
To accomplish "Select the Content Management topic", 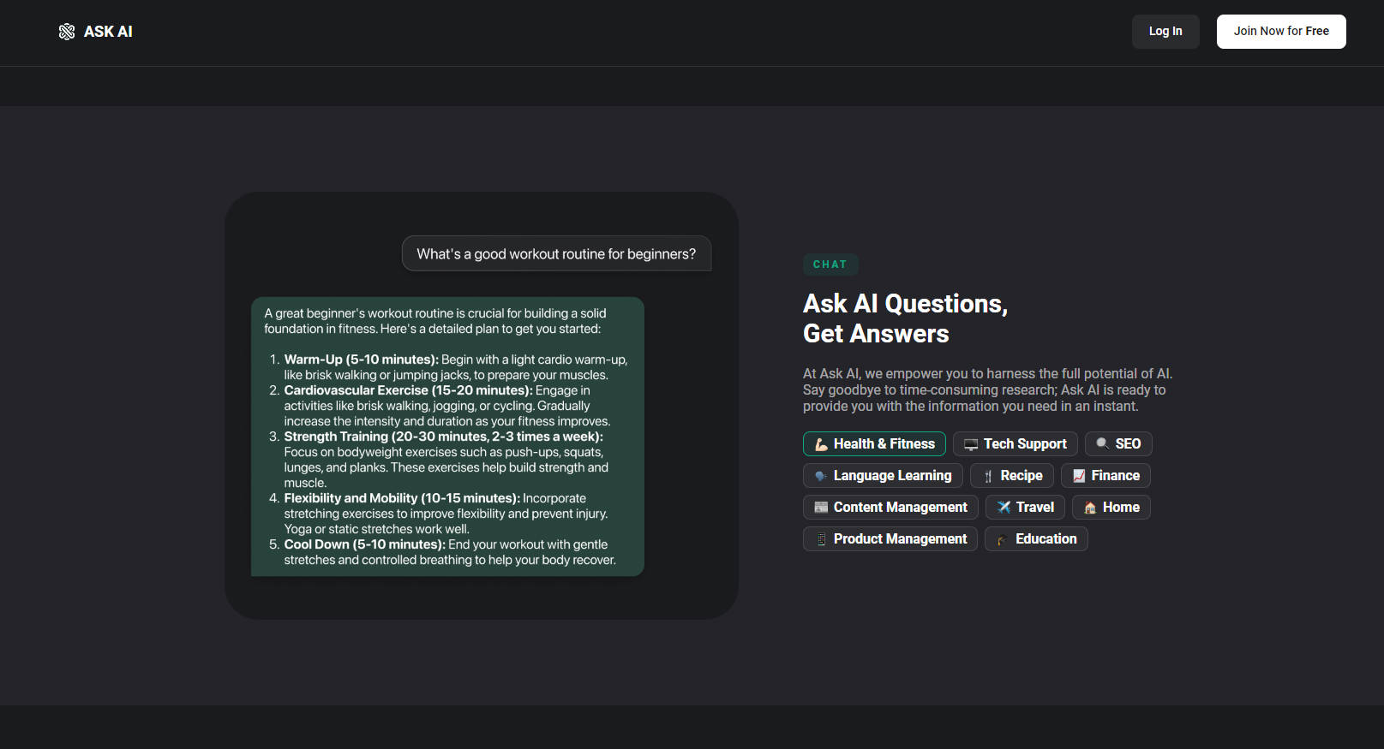I will point(890,508).
